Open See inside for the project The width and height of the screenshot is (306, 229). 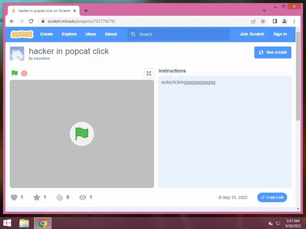point(273,52)
